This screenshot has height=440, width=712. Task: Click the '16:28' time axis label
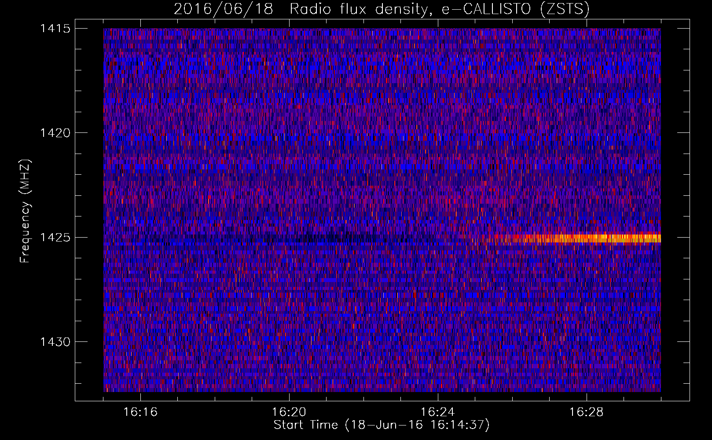coord(587,412)
